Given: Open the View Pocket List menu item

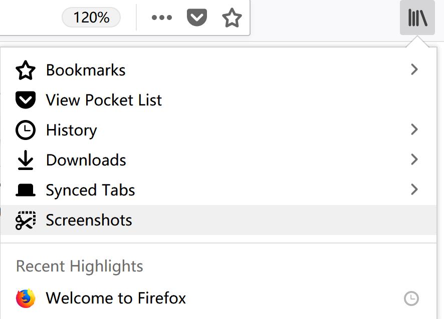Looking at the screenshot, I should 104,100.
